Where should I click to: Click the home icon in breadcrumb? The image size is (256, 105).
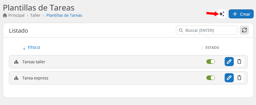point(5,15)
